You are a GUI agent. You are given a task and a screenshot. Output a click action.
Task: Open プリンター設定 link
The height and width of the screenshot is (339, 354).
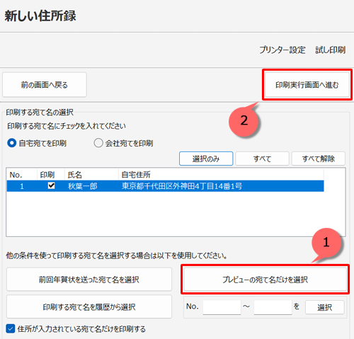click(x=282, y=50)
